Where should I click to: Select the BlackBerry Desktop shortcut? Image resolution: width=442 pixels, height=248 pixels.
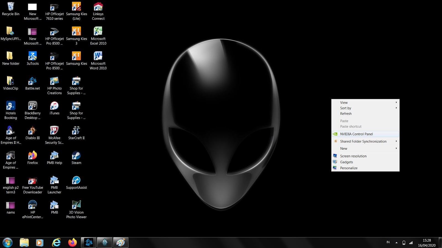33,110
